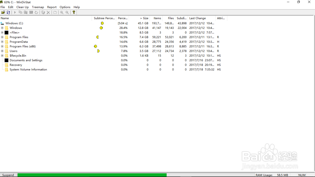
Task: Sort by the Subdirs column header
Action: 181,18
